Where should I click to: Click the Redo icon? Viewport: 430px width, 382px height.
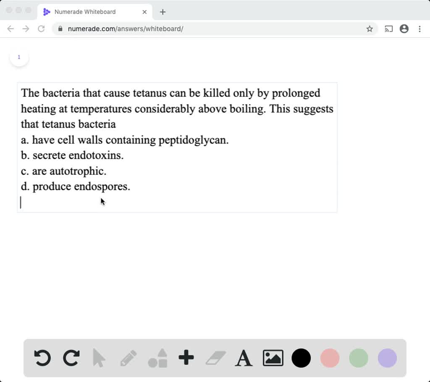coord(71,358)
